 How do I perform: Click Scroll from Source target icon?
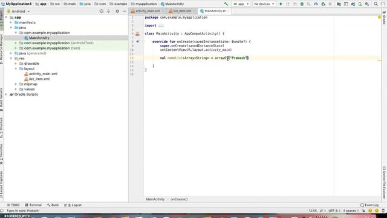click(x=102, y=11)
